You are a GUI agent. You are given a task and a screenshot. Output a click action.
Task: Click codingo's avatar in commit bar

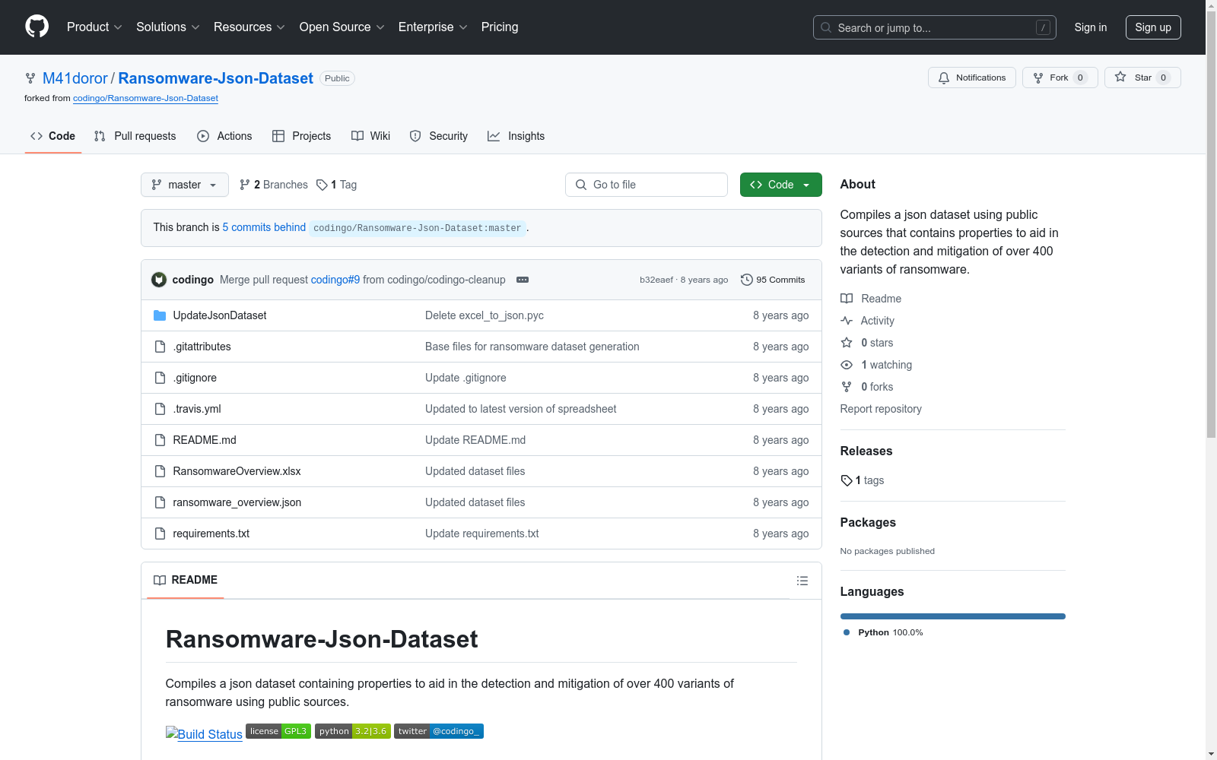pos(159,280)
